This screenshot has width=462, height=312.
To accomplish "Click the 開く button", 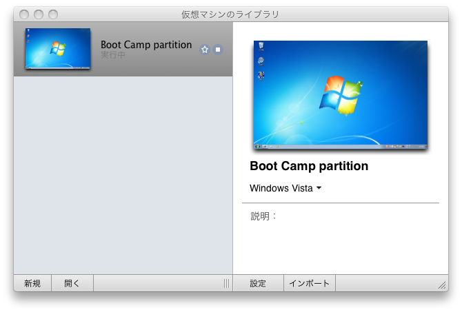I will click(72, 283).
